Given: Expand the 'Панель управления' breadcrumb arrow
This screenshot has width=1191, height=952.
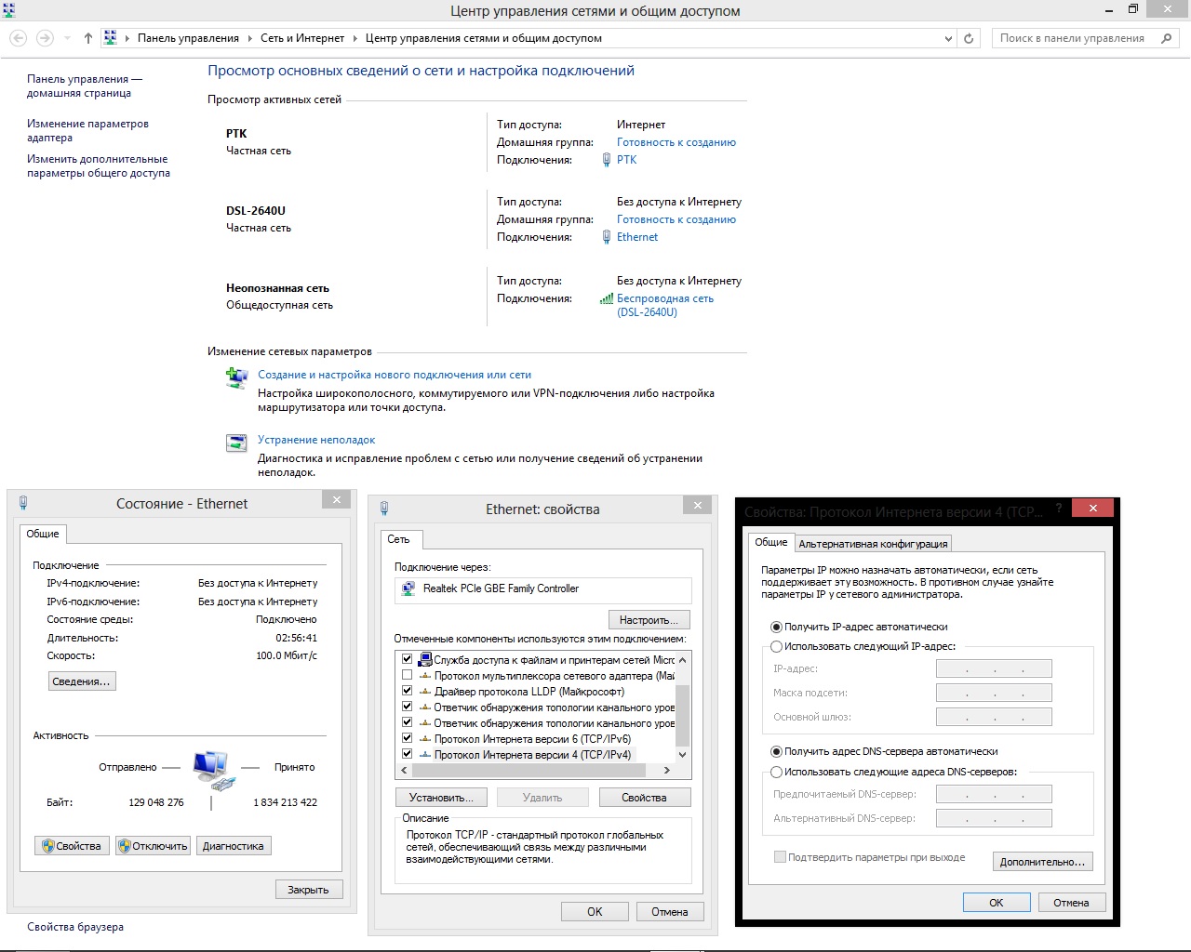Looking at the screenshot, I should pyautogui.click(x=249, y=38).
